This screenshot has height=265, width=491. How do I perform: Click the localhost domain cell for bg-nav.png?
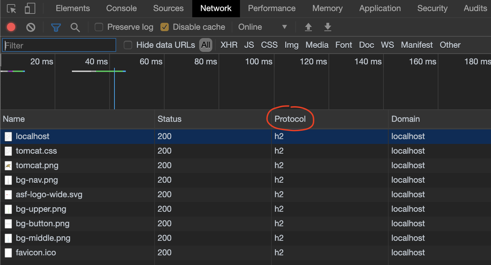coord(440,180)
